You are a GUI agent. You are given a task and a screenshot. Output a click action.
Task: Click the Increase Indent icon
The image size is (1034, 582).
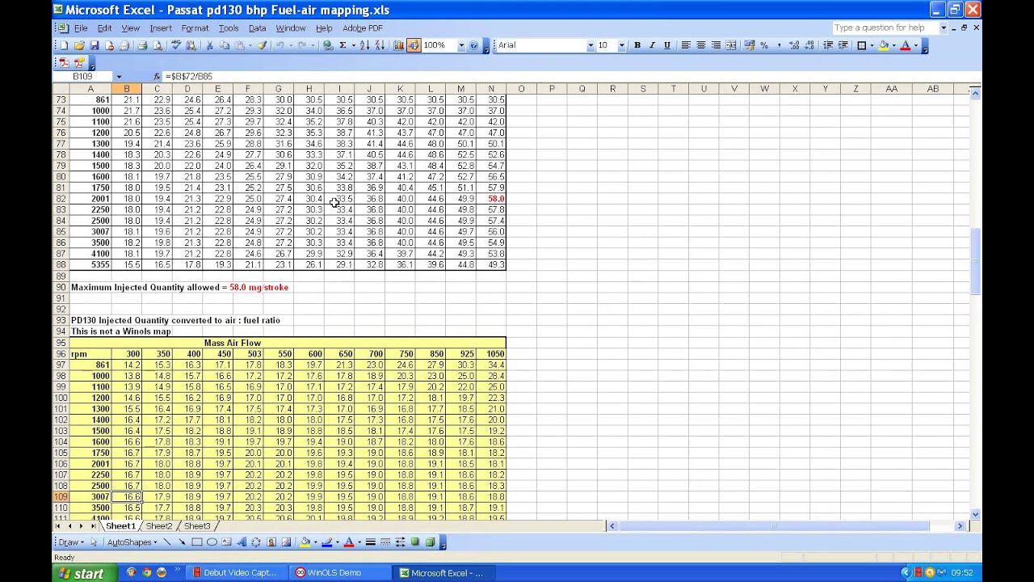843,45
